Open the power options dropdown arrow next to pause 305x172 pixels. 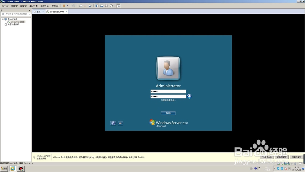[67, 5]
